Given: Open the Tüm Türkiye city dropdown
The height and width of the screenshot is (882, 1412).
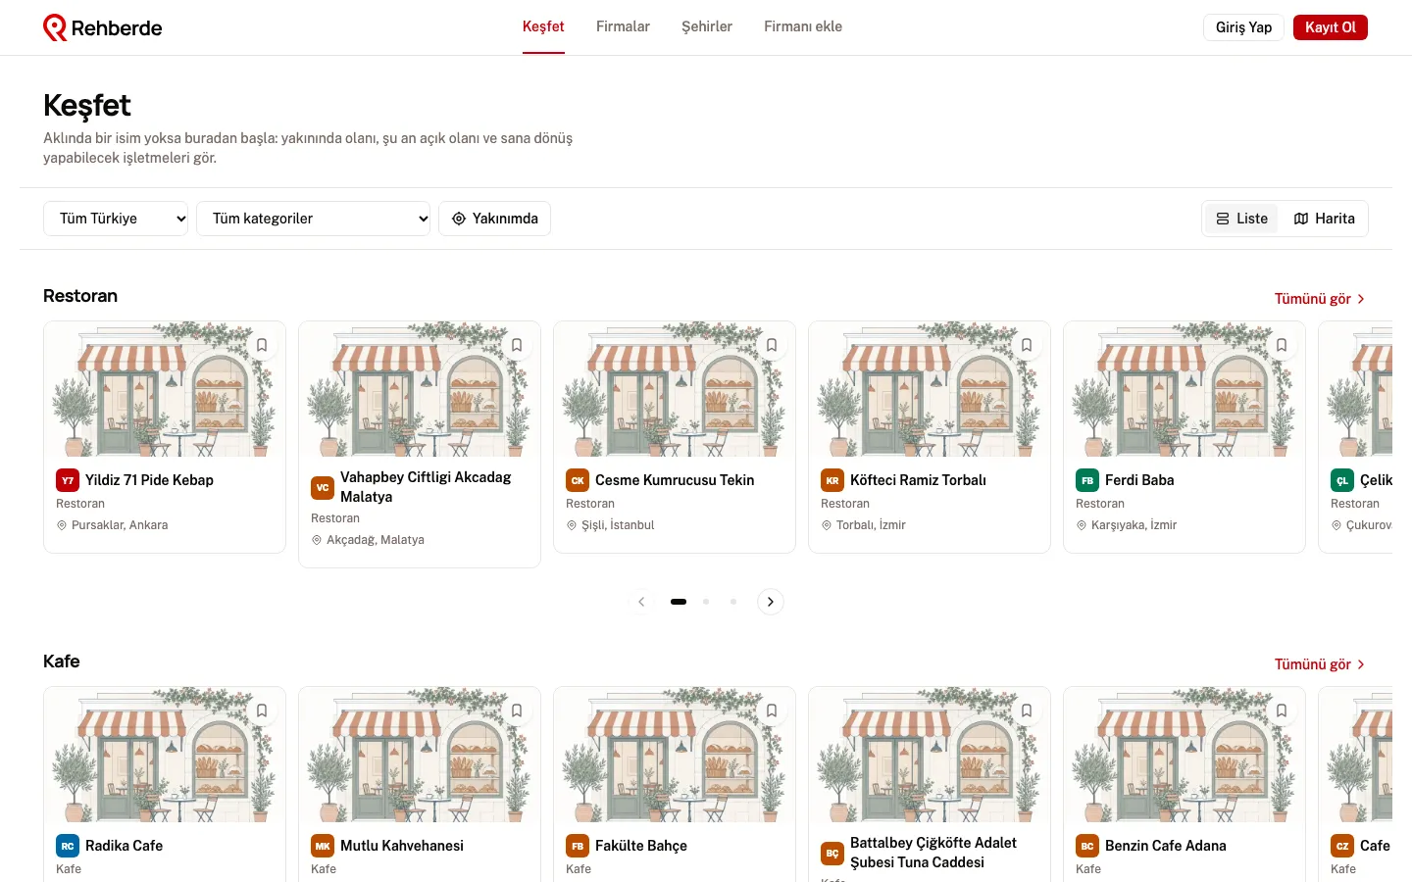Looking at the screenshot, I should 116,219.
